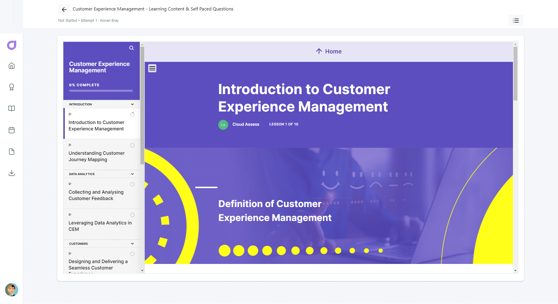Click the user avatar at bottom left
Image resolution: width=558 pixels, height=304 pixels.
(12, 290)
